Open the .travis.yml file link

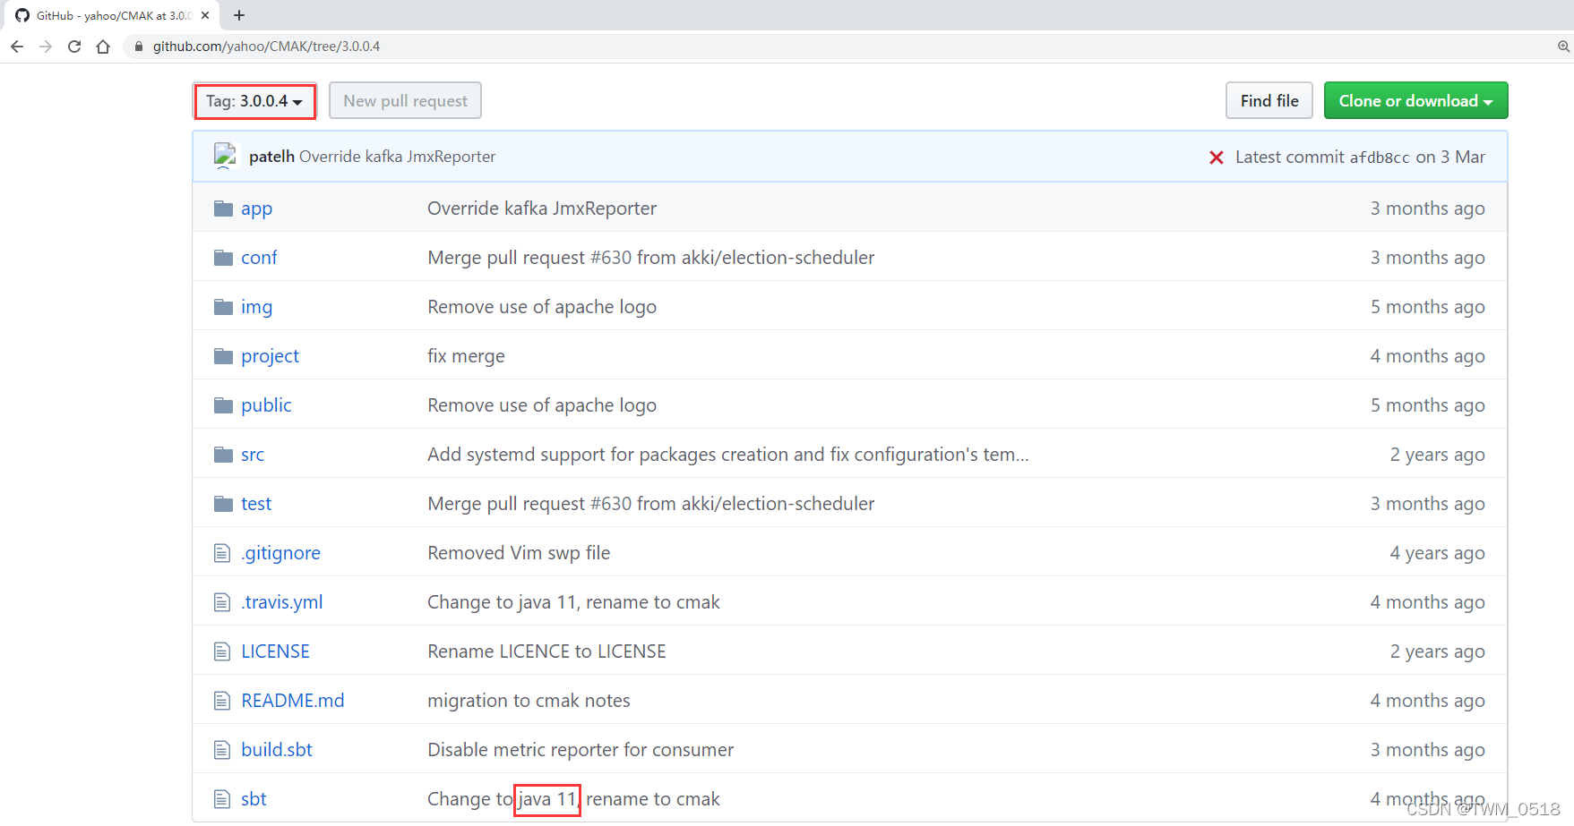(x=281, y=603)
